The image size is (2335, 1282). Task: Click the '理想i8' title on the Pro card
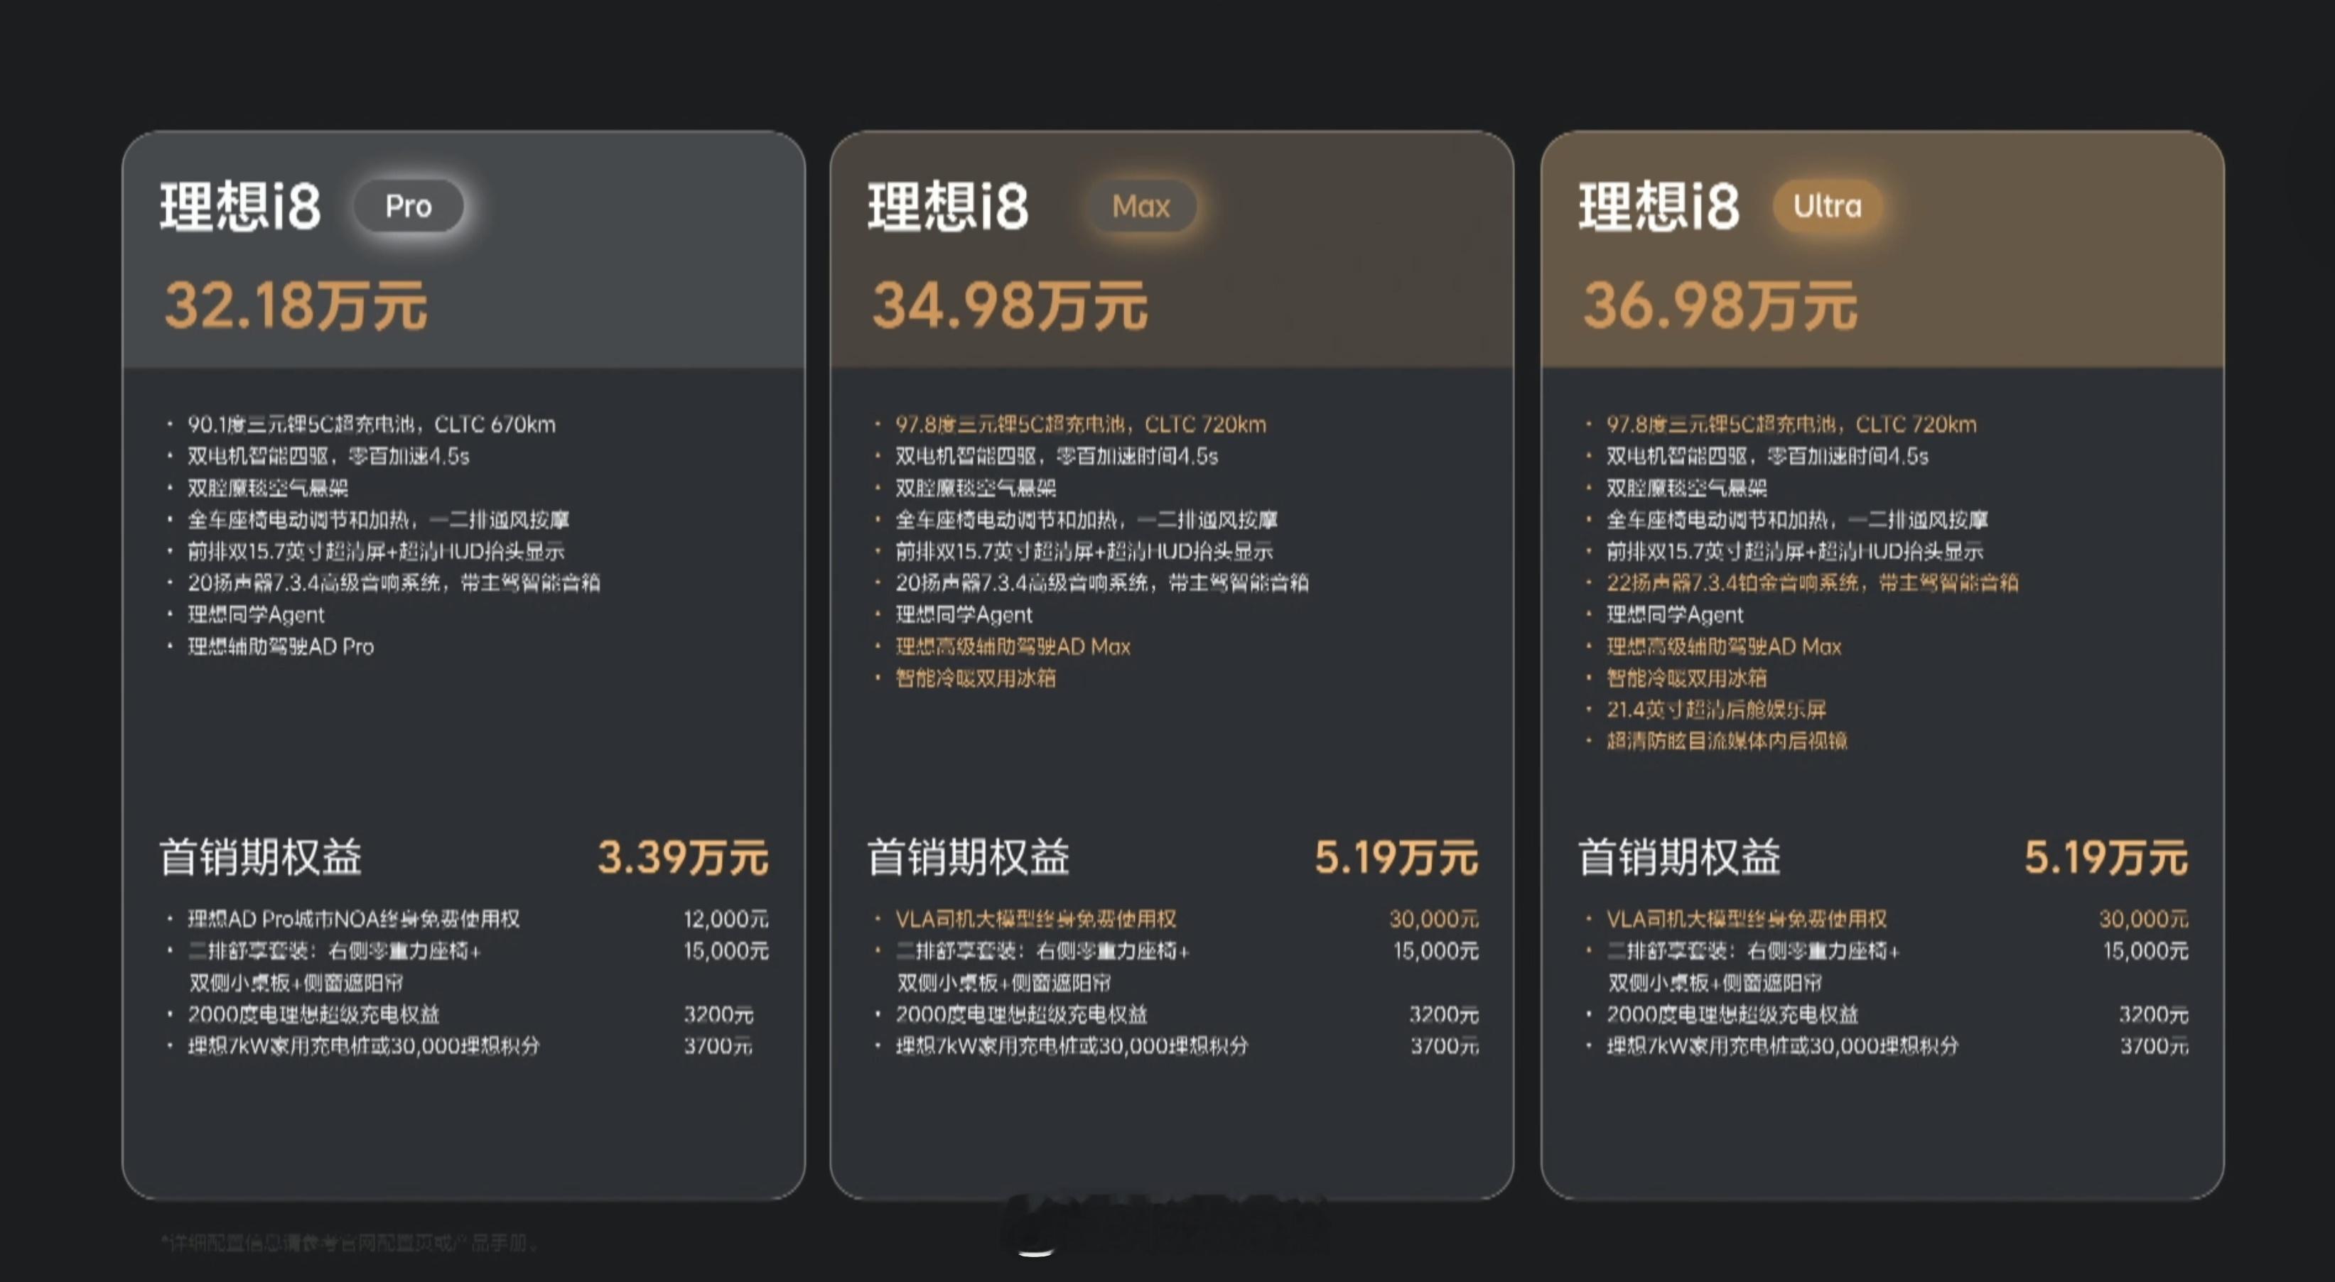pyautogui.click(x=240, y=206)
